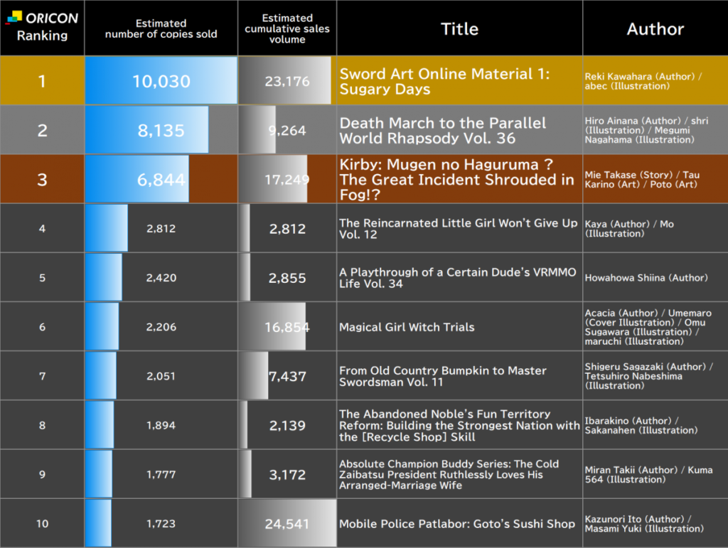Select rank number 7 cell
The width and height of the screenshot is (728, 548).
(42, 376)
